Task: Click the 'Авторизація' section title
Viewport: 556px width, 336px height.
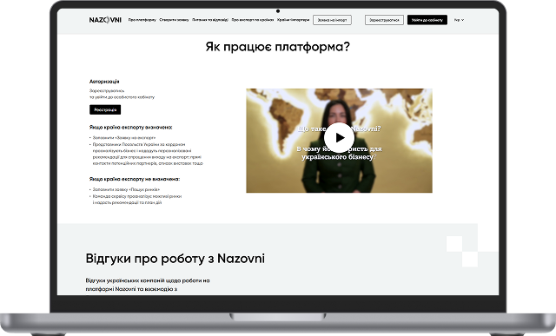Action: tap(104, 82)
